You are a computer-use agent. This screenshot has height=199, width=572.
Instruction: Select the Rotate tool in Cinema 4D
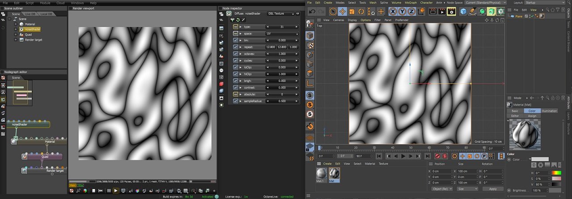point(361,12)
